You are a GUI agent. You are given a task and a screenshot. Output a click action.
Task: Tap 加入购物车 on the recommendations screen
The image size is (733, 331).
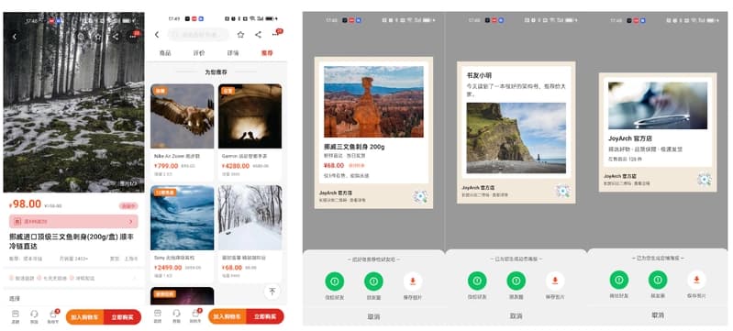click(x=228, y=316)
